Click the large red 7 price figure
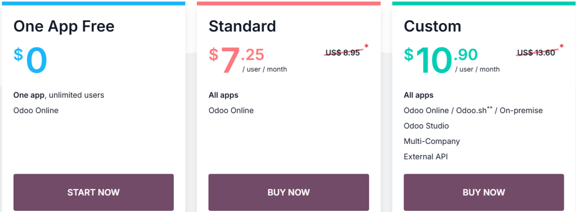Image resolution: width=576 pixels, height=212 pixels. 230,60
